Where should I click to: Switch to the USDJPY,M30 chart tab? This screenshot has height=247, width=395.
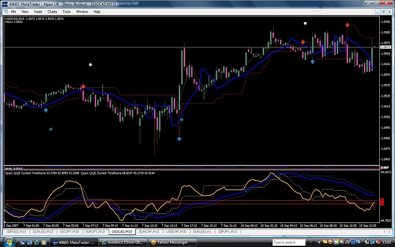70,232
